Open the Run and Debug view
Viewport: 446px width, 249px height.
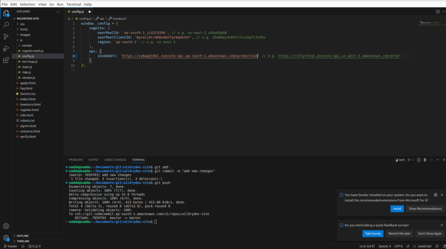click(x=6, y=48)
